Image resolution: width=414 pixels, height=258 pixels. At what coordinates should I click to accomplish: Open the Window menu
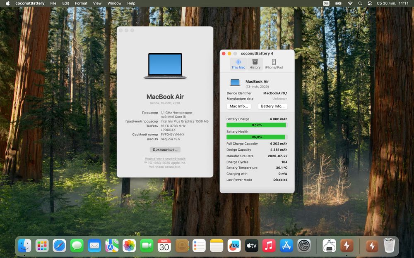pyautogui.click(x=114, y=3)
